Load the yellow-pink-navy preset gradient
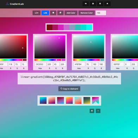 point(69,100)
